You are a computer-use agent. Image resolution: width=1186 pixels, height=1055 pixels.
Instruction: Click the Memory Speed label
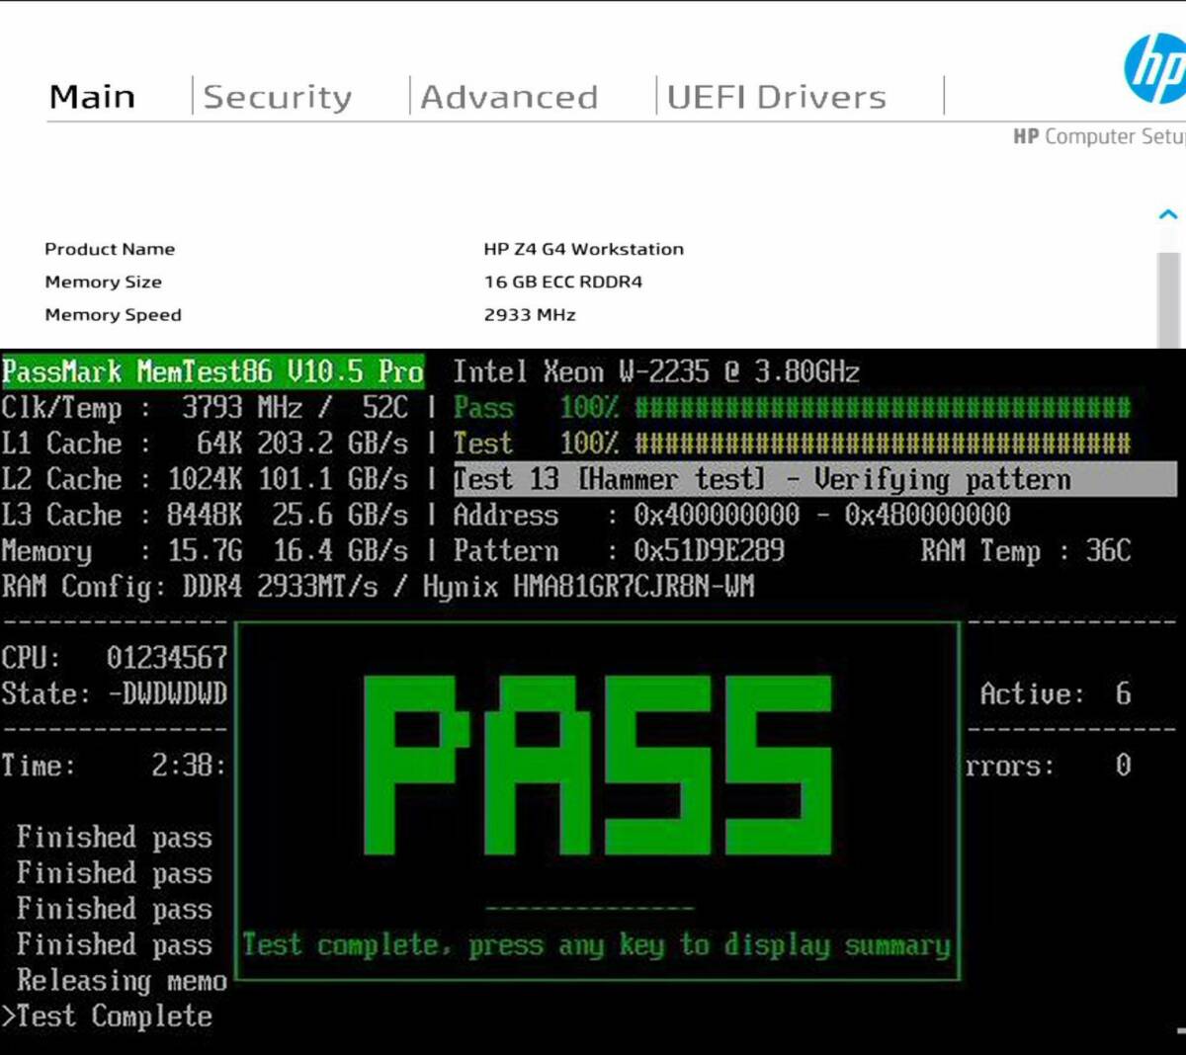pos(113,315)
